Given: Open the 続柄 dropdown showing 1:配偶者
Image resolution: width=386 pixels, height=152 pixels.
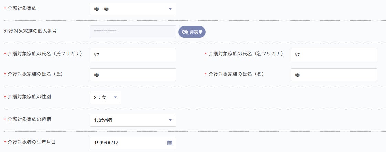Looking at the screenshot, I should [x=133, y=120].
